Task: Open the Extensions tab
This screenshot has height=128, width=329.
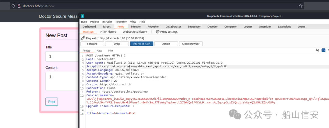Action: [x=284, y=27]
